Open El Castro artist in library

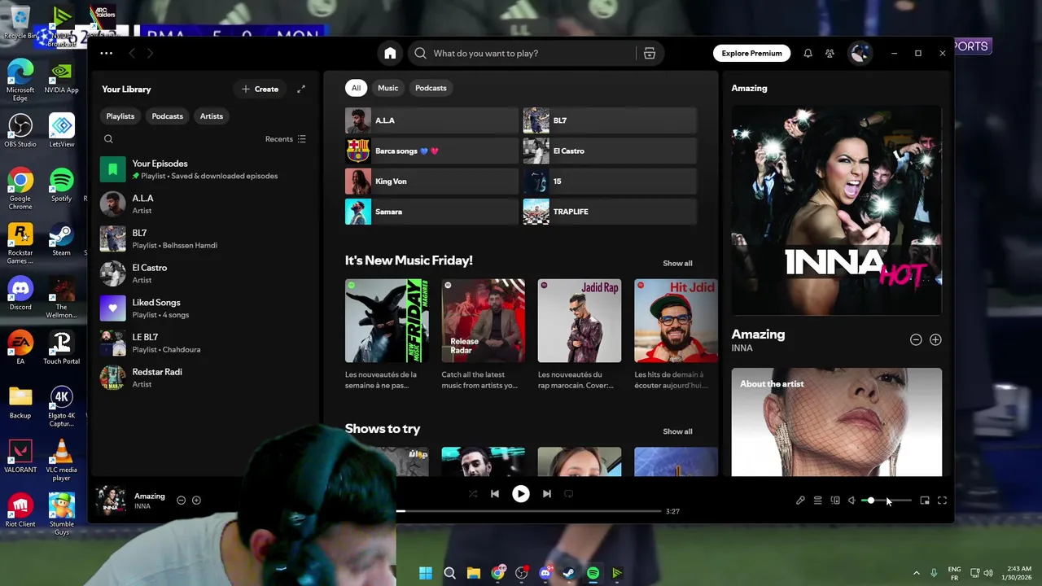click(x=204, y=273)
